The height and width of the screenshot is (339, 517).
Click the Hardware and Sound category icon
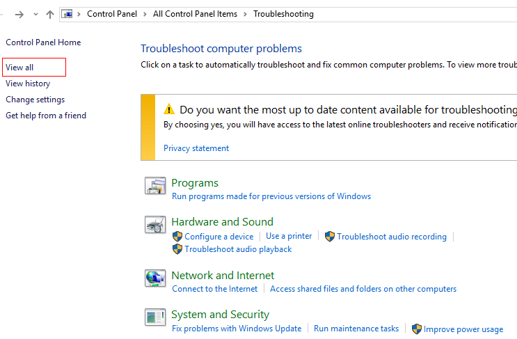point(155,225)
